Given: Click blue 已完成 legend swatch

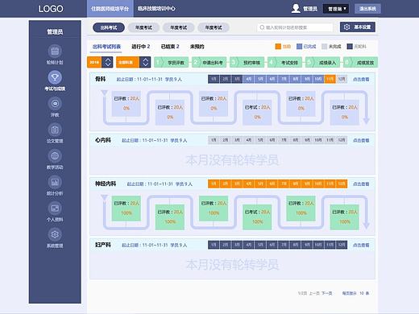Looking at the screenshot, I should click(x=299, y=47).
